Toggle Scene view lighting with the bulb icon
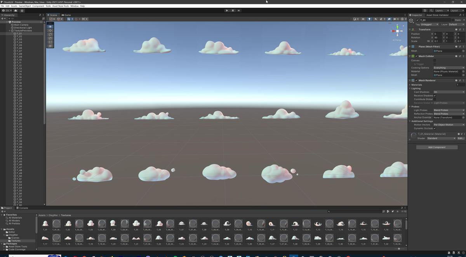 coord(370,19)
